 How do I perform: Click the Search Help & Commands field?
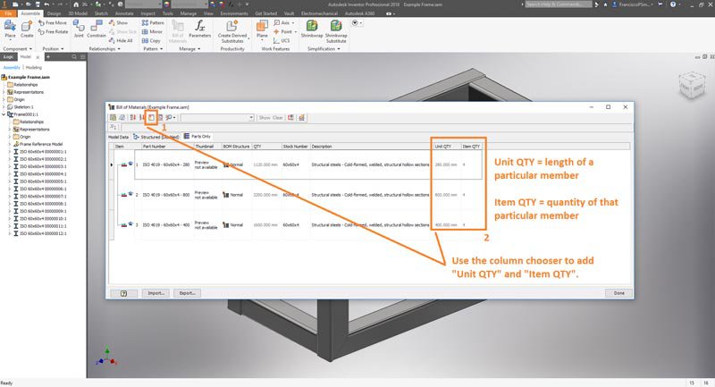click(x=558, y=4)
